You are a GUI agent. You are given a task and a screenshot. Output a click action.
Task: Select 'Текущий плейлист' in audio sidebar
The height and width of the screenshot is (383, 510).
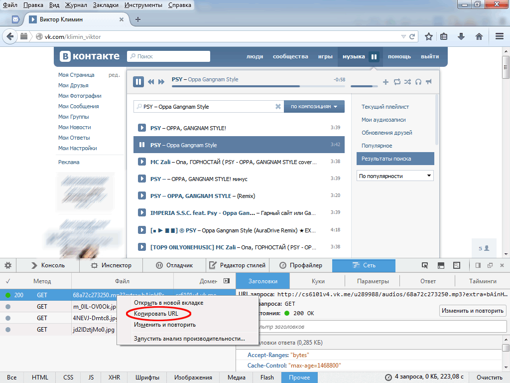pyautogui.click(x=385, y=107)
